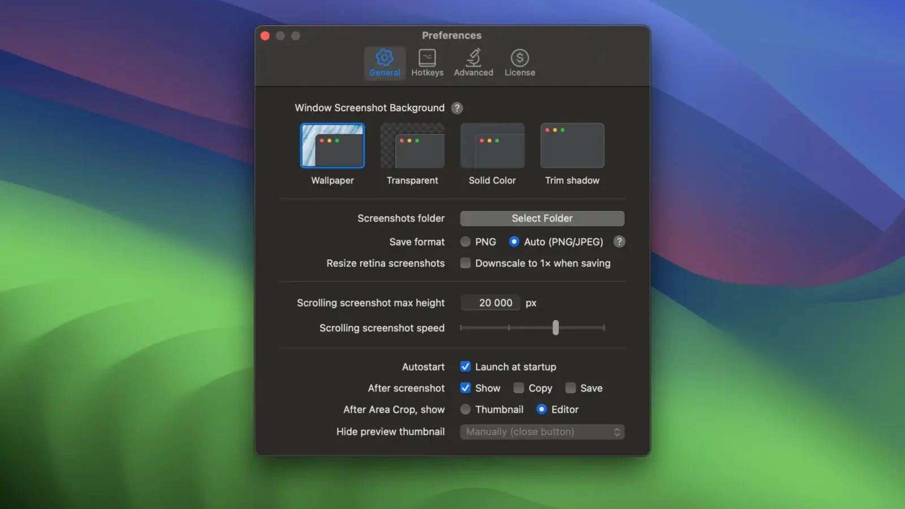Click the scrolling max height field
The image size is (905, 509).
pyautogui.click(x=490, y=303)
